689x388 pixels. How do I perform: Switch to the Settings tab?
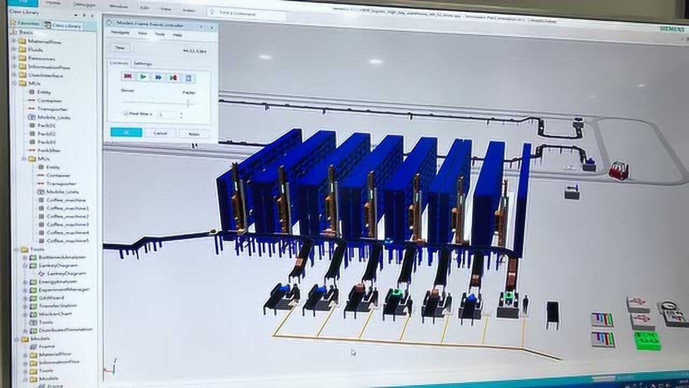pos(143,64)
